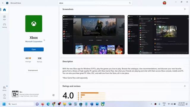
Task: Open Chat from the taskbar
Action: coord(37,104)
